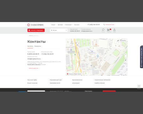Zoom out on the map with minus
The image size is (143, 114).
tap(126, 57)
